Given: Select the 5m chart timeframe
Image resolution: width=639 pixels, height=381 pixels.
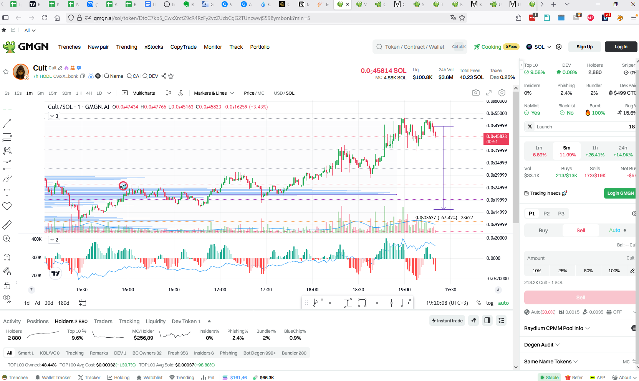Looking at the screenshot, I should point(40,93).
